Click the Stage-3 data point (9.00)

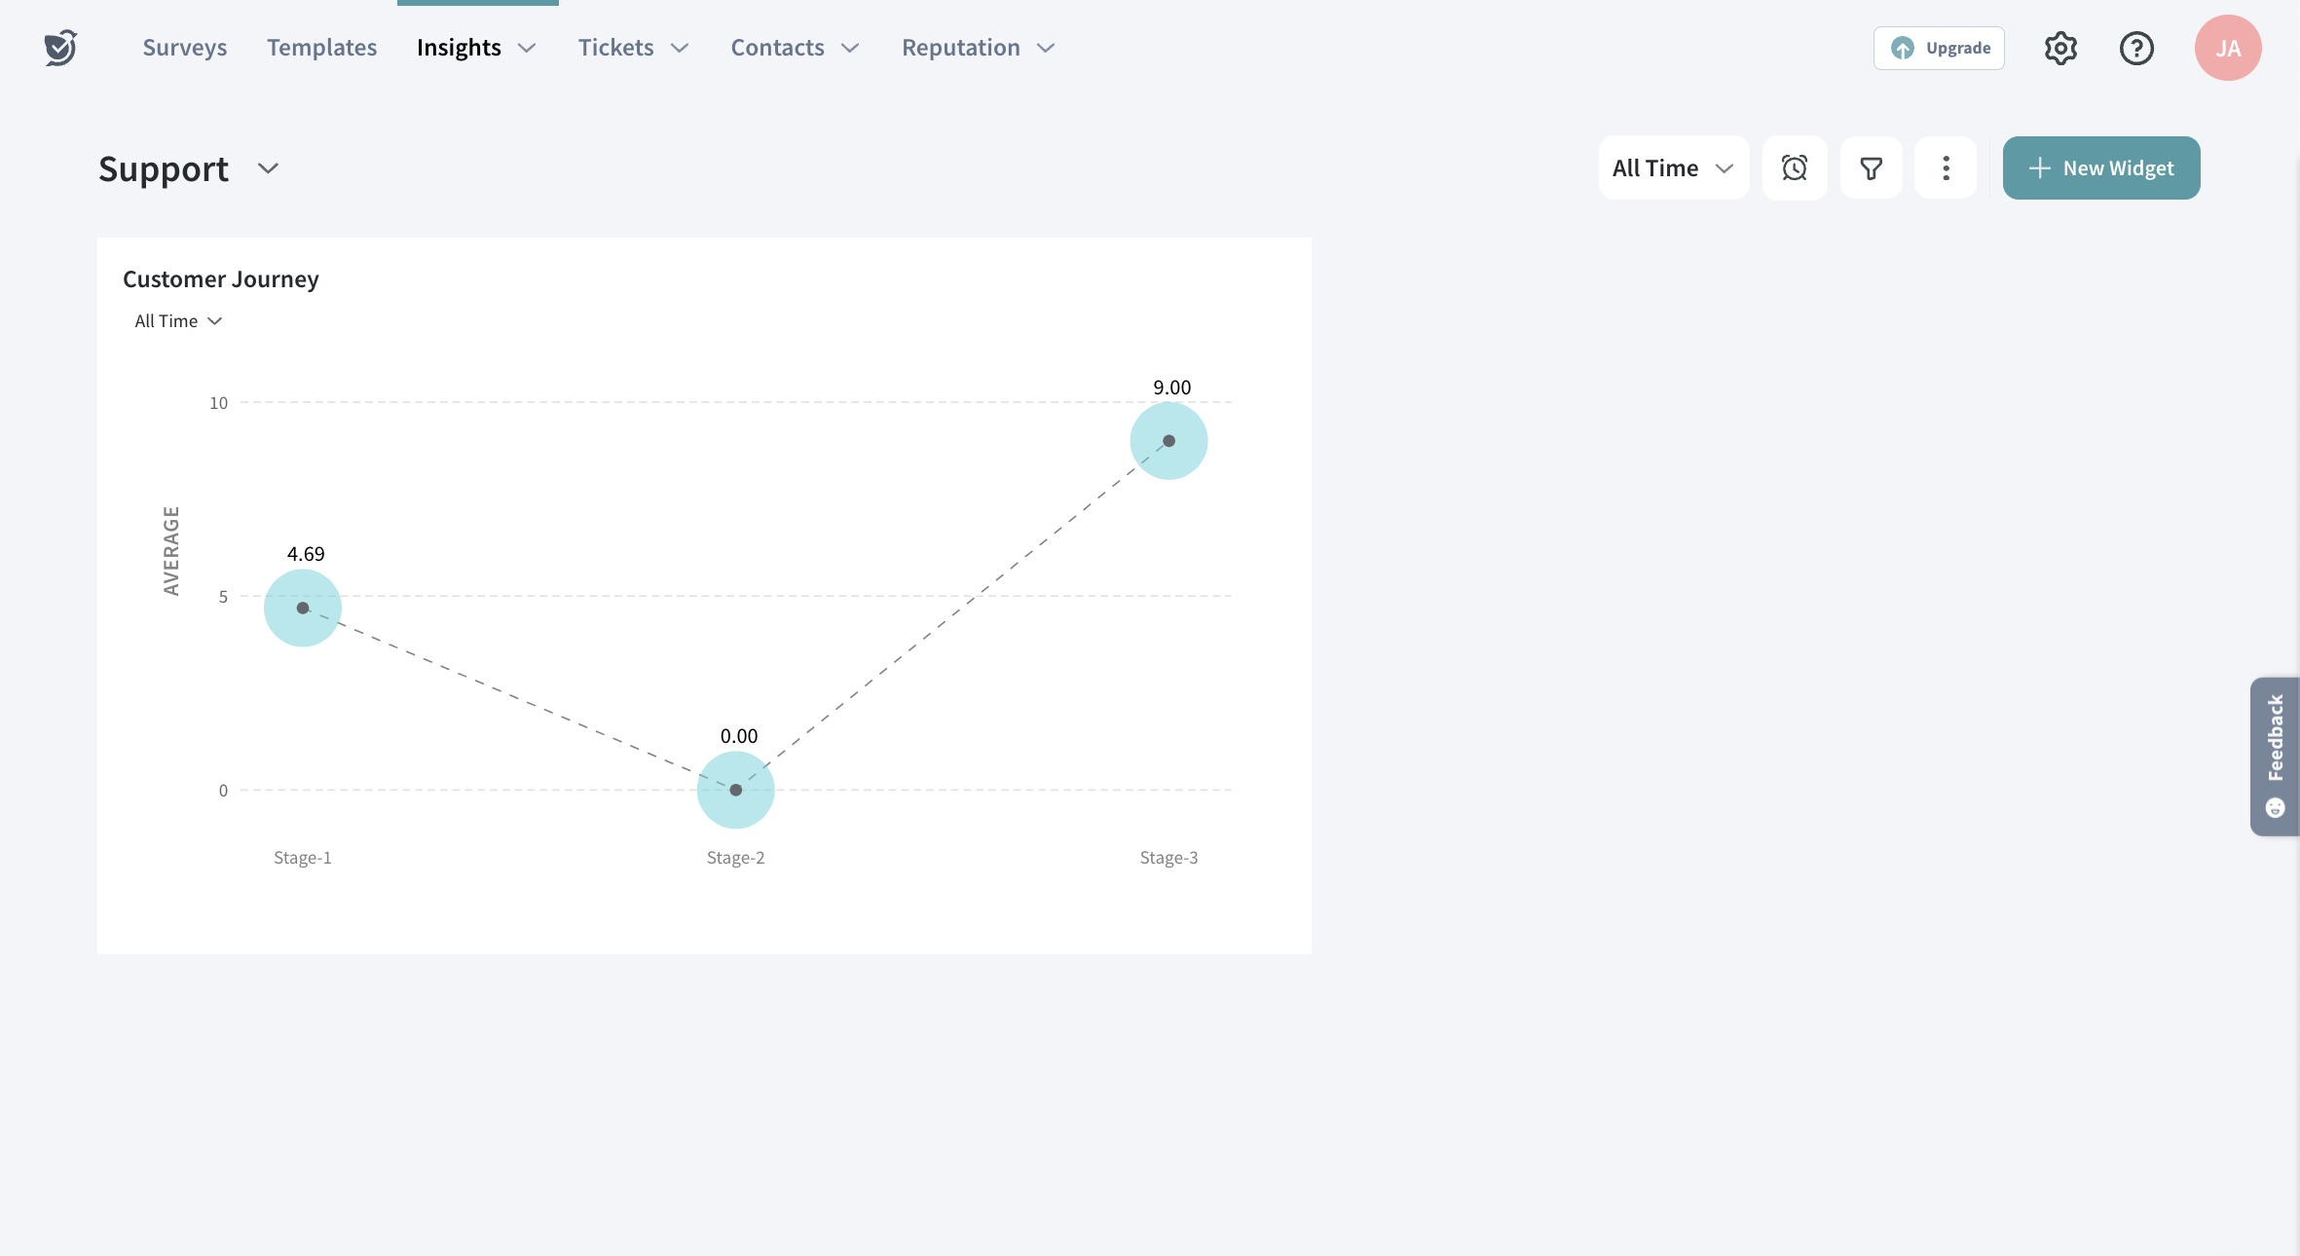1169,441
